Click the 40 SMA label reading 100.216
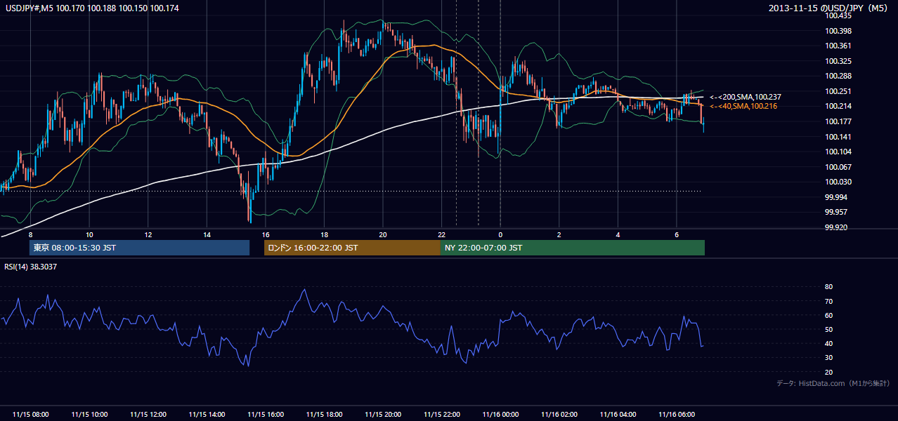The width and height of the screenshot is (898, 421). click(x=743, y=106)
